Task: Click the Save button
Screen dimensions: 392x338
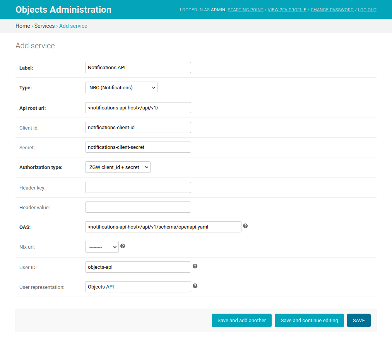Action: pos(359,321)
